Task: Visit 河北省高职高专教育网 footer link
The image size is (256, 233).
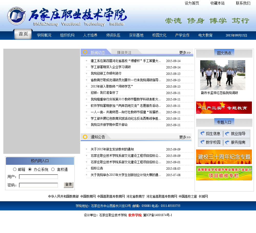Action: tap(162, 196)
